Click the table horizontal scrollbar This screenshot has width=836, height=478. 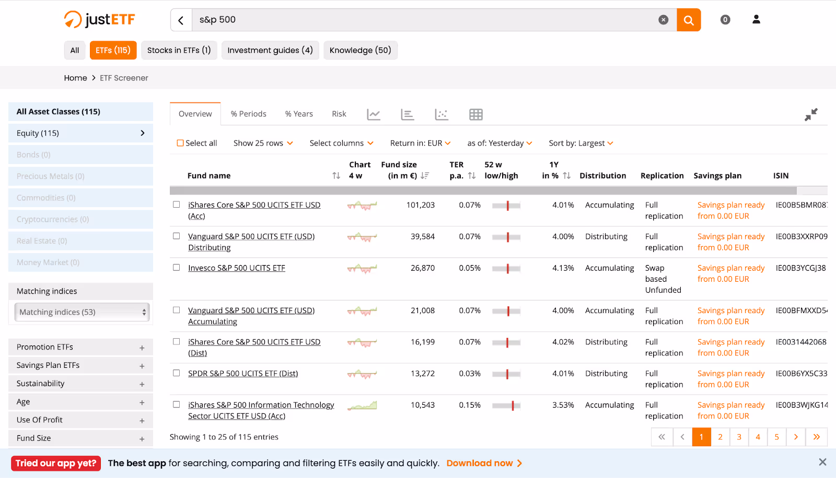(x=483, y=190)
